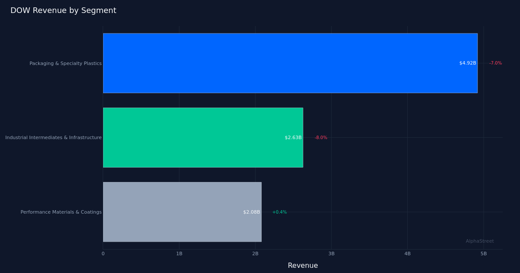The width and height of the screenshot is (520, 273).
Task: Select the 5B axis tick label
Action: point(483,253)
